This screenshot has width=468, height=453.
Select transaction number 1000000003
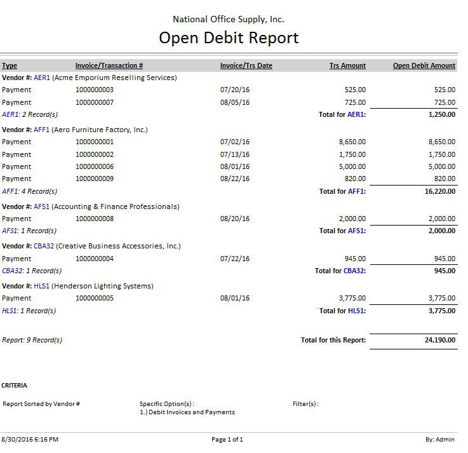95,90
